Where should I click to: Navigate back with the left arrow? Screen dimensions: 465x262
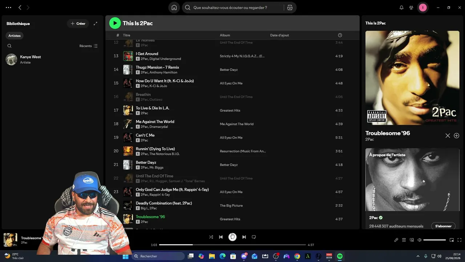[x=20, y=8]
